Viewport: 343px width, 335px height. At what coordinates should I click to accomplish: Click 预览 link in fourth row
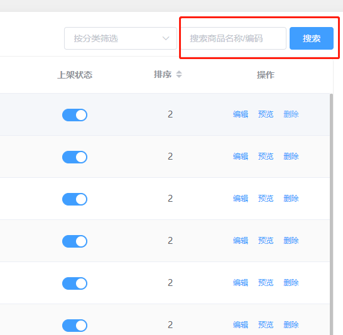point(266,241)
